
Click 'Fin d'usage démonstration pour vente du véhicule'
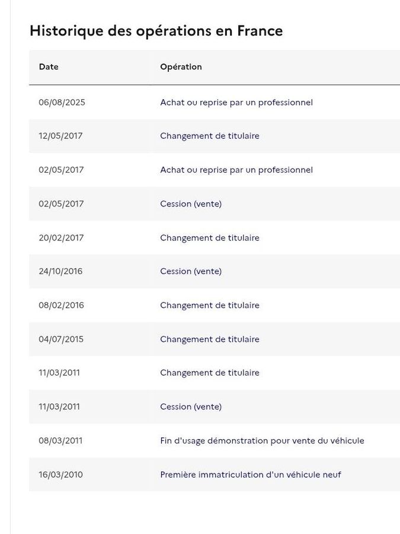click(262, 441)
